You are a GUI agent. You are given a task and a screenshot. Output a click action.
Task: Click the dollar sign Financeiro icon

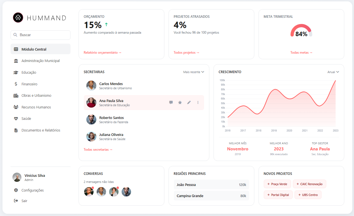[x=16, y=84]
